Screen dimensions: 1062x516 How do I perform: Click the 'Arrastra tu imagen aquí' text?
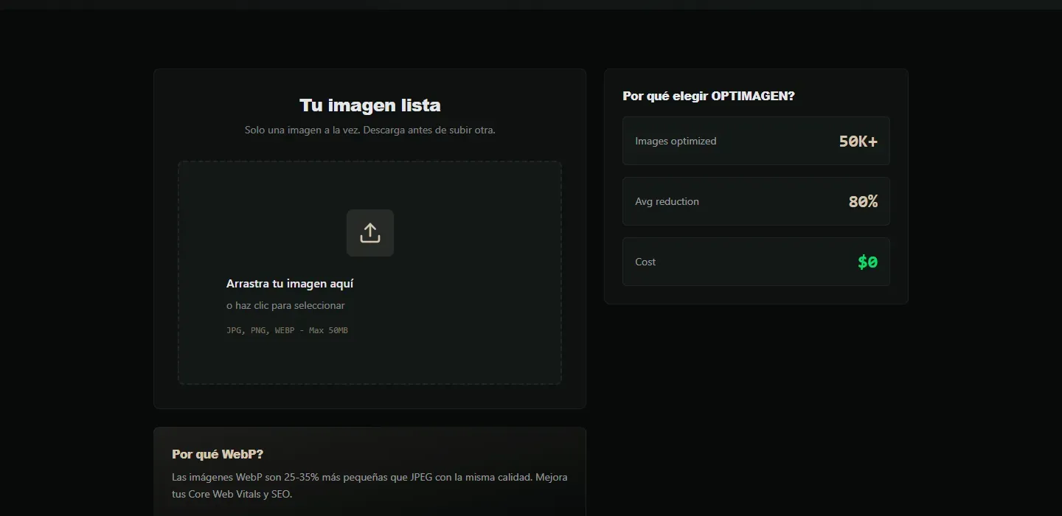coord(290,284)
